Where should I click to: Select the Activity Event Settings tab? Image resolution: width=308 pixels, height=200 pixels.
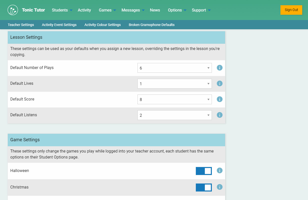pos(59,25)
